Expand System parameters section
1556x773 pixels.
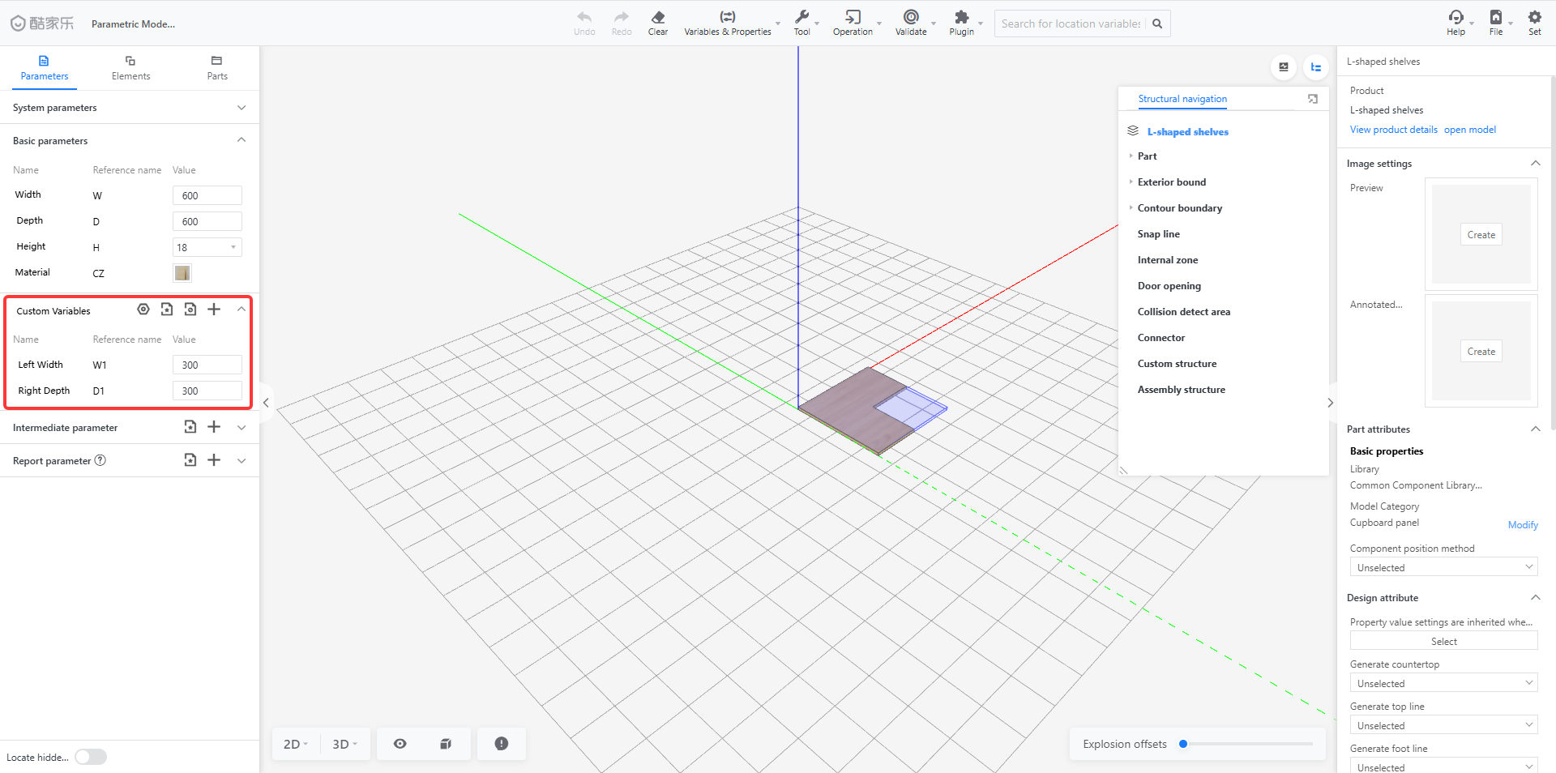coord(242,108)
